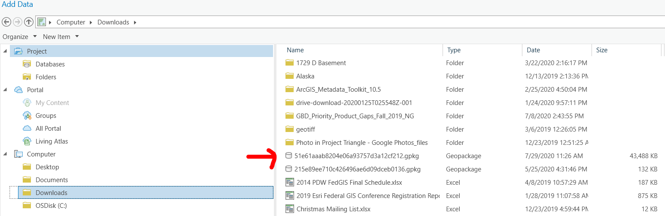
Task: Sort files by the Date column header
Action: tap(533, 50)
